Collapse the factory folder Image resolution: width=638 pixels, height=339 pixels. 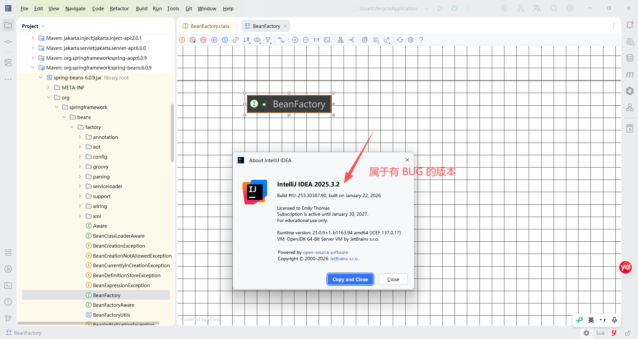(x=72, y=127)
